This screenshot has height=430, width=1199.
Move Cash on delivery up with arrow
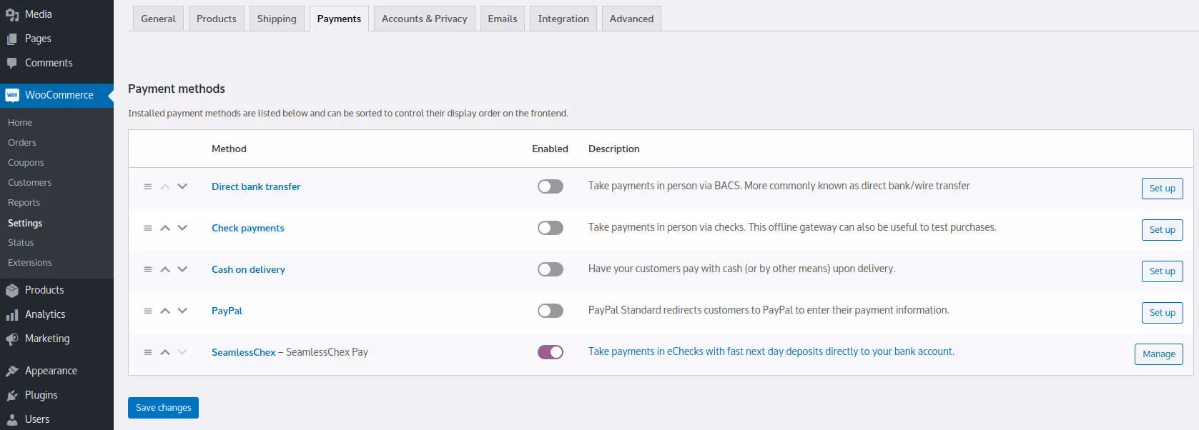tap(165, 269)
